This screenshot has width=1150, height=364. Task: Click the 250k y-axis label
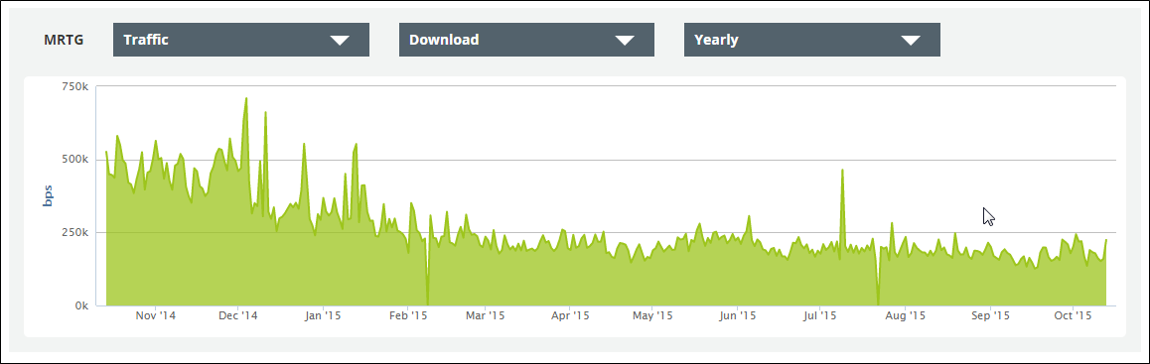[x=75, y=232]
